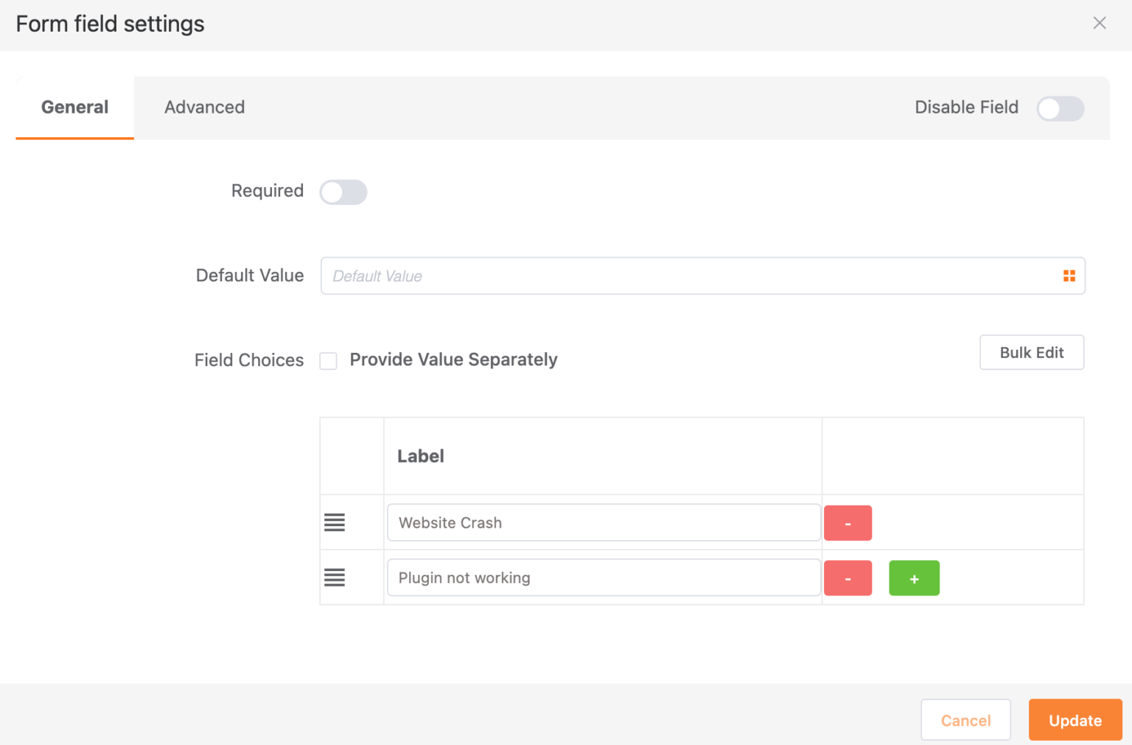Switch to the Advanced tab
Image resolution: width=1132 pixels, height=745 pixels.
[204, 107]
